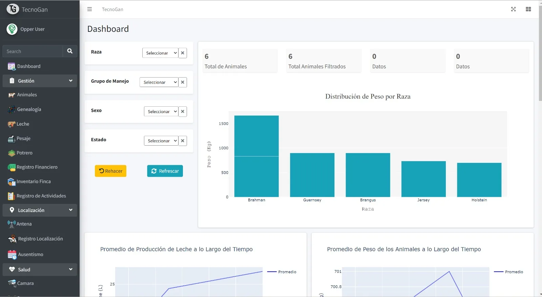Clear the Sexo filter with X
This screenshot has width=542, height=297.
(x=183, y=111)
